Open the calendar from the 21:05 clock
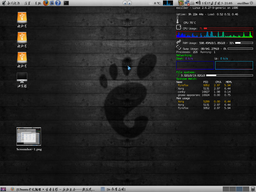The width and height of the screenshot is (256, 192). coord(217,3)
